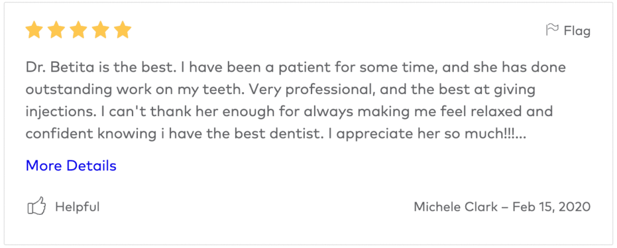617x248 pixels.
Task: Click reviewer name Michele Clark
Action: 456,207
